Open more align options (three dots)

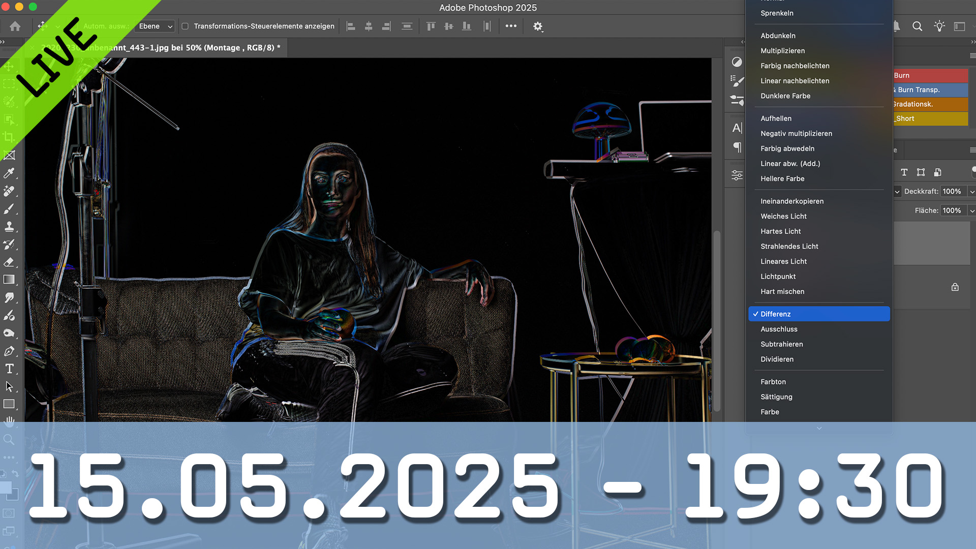(x=511, y=26)
